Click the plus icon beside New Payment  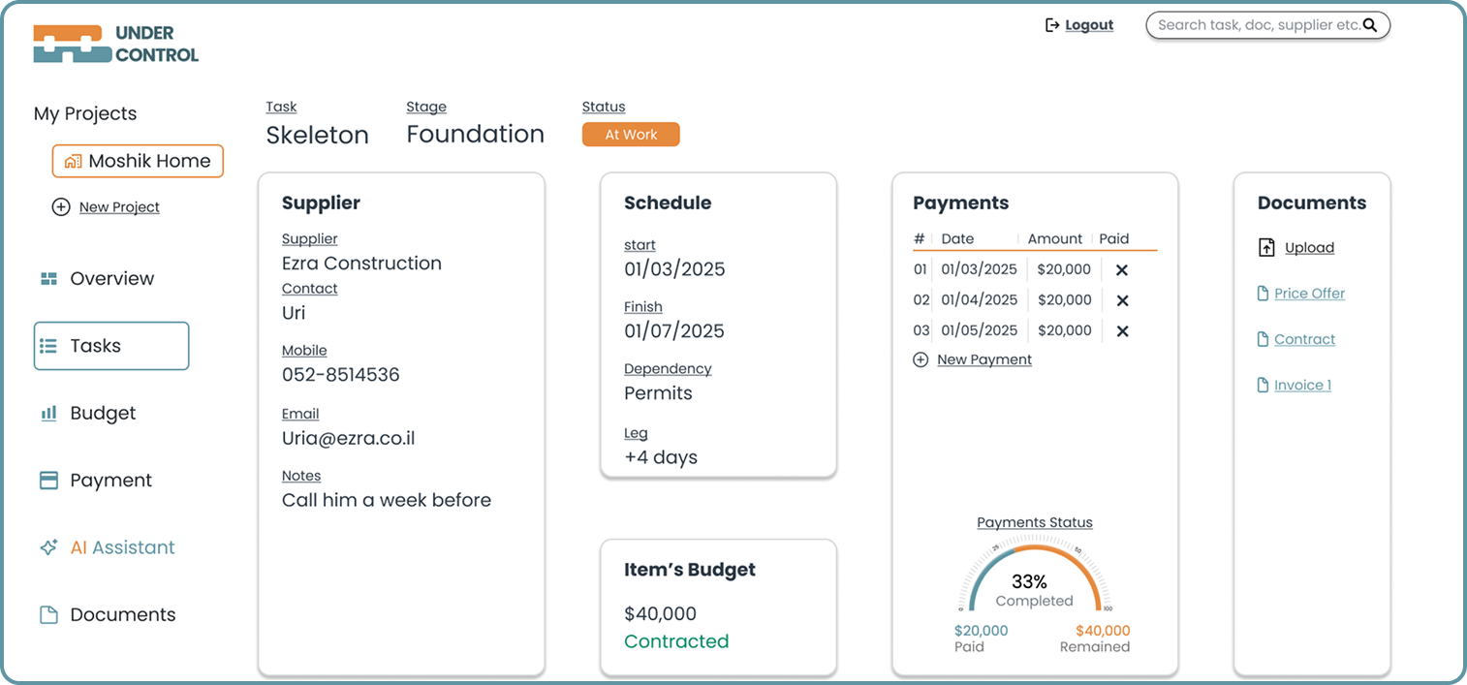click(921, 359)
